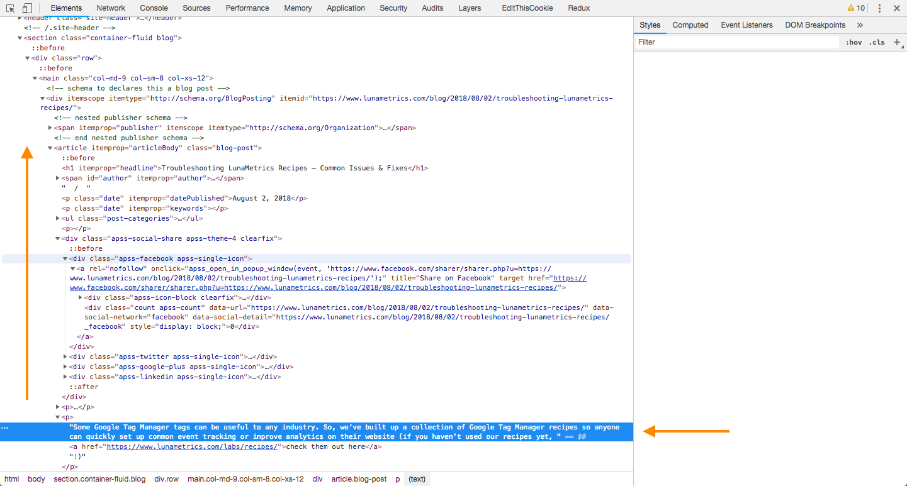The height and width of the screenshot is (486, 907).
Task: Open DevTools three-dot customize menu
Action: [879, 8]
